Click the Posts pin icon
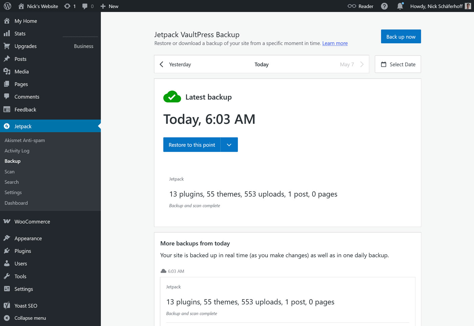The width and height of the screenshot is (474, 326). (7, 59)
